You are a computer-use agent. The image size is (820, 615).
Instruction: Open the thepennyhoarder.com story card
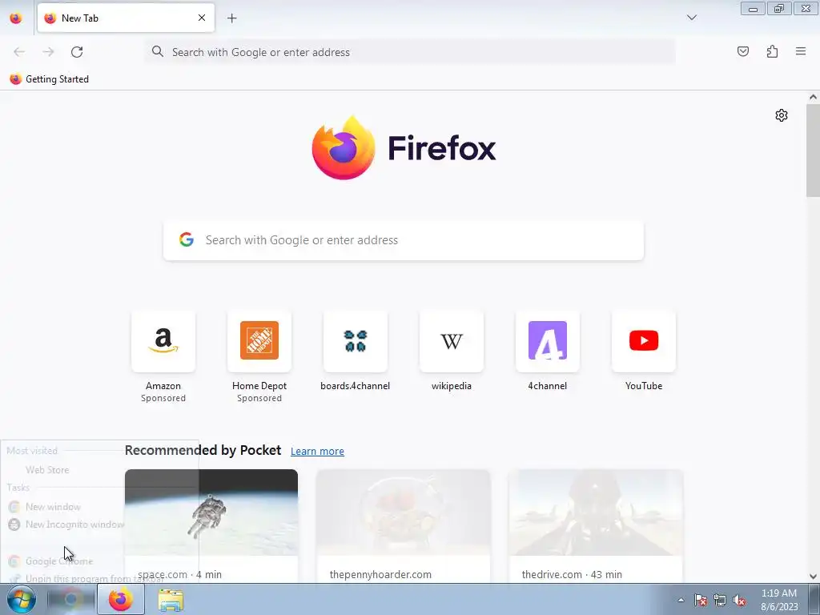[x=404, y=526]
